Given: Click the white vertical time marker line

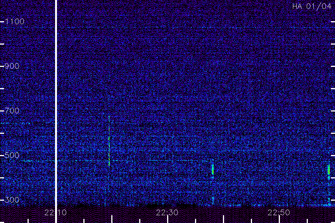Looking at the screenshot, I should (x=56, y=111).
